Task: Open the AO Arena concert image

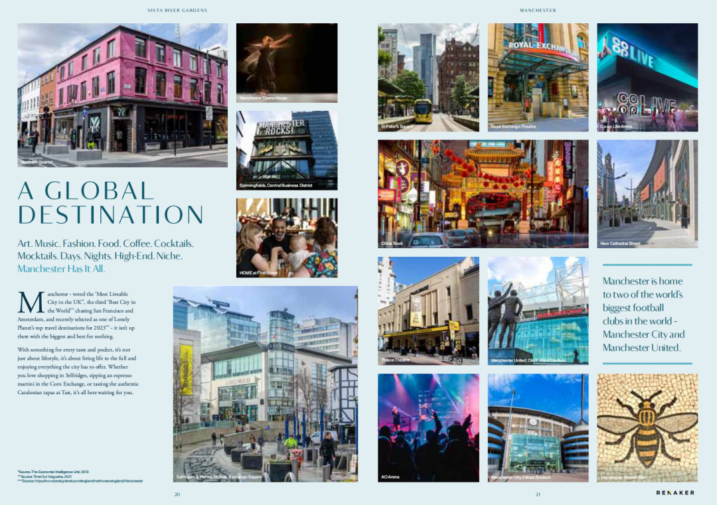Action: (428, 427)
